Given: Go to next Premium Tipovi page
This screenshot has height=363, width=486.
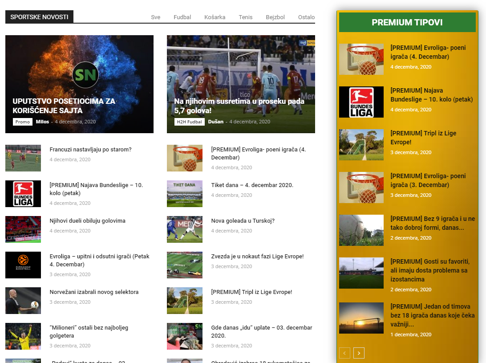Looking at the screenshot, I should (x=359, y=353).
